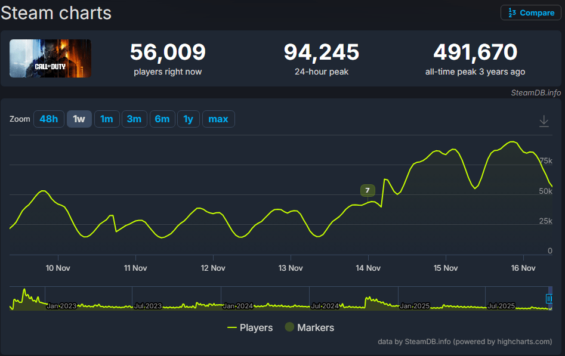Click the Compare button

click(x=531, y=13)
